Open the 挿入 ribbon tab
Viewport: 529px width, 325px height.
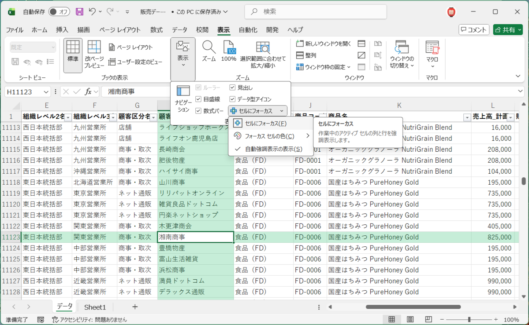(62, 30)
